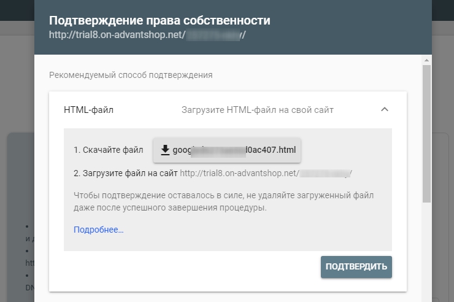
Task: Click the Рекомендуемый способ подтверждения label
Action: click(131, 75)
